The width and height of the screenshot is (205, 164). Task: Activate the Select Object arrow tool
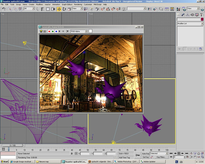point(38,9)
